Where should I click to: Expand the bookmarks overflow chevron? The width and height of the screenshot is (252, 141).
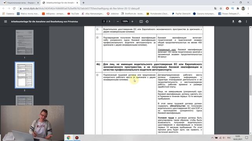[248, 14]
